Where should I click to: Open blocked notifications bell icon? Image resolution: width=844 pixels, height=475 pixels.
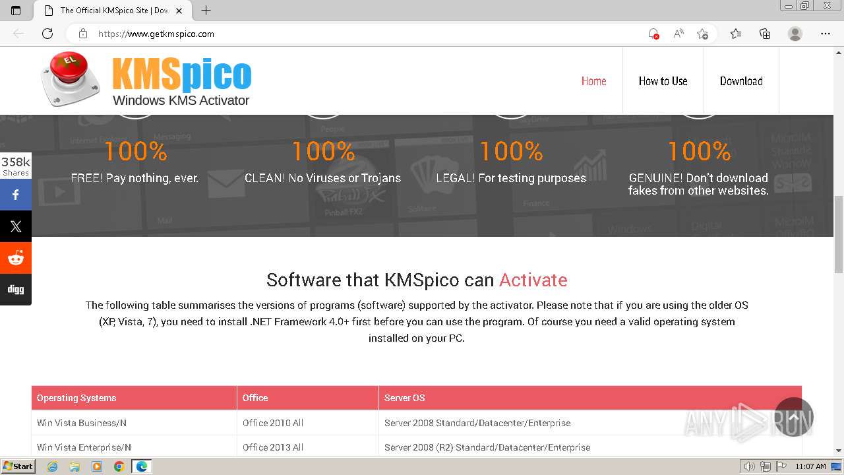point(653,34)
